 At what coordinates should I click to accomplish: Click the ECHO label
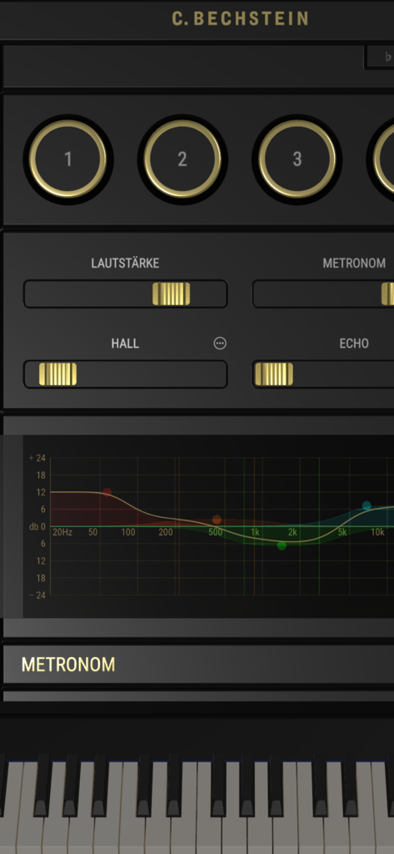pyautogui.click(x=354, y=344)
